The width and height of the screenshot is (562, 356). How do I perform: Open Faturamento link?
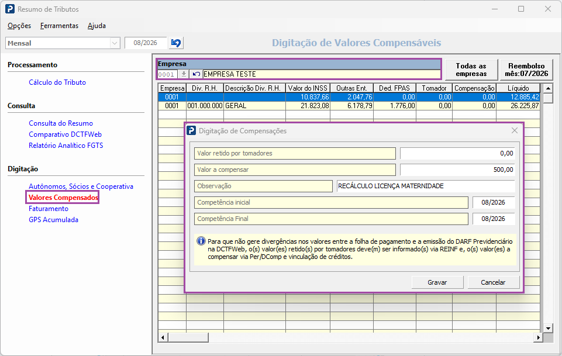(x=49, y=209)
